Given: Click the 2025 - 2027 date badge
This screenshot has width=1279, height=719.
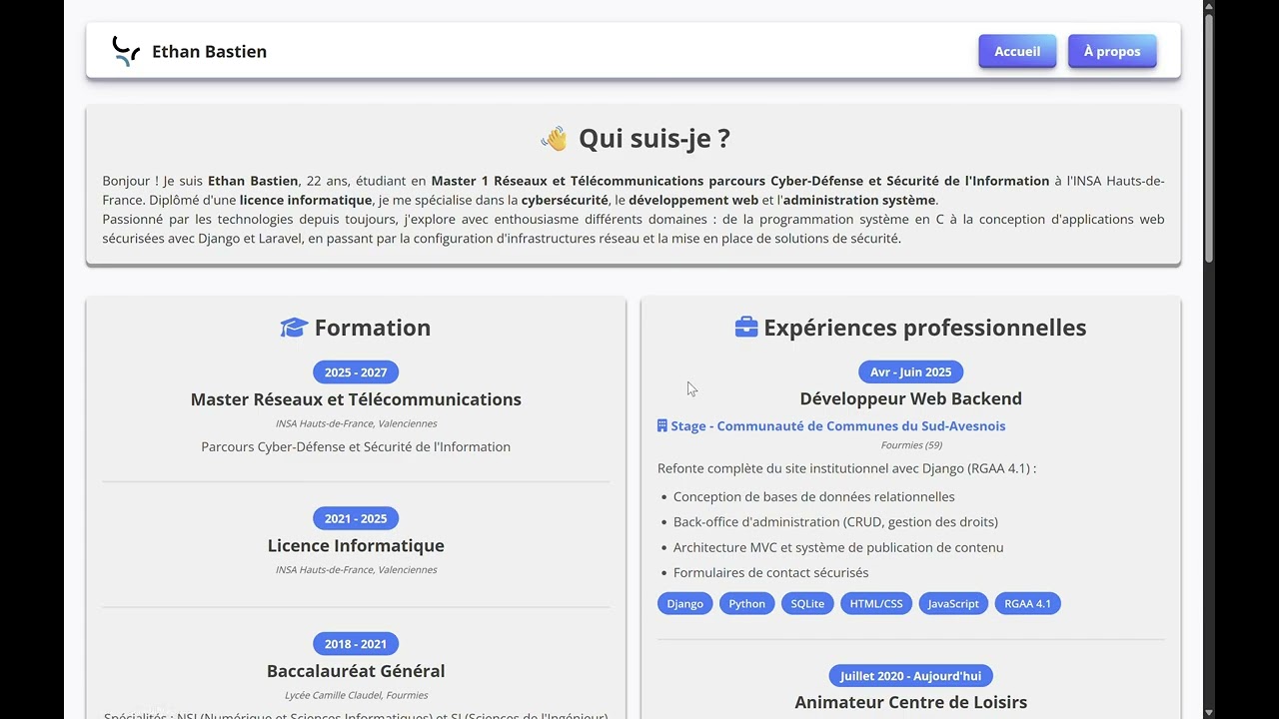Looking at the screenshot, I should pyautogui.click(x=356, y=372).
